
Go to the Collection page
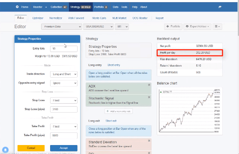(59, 7)
